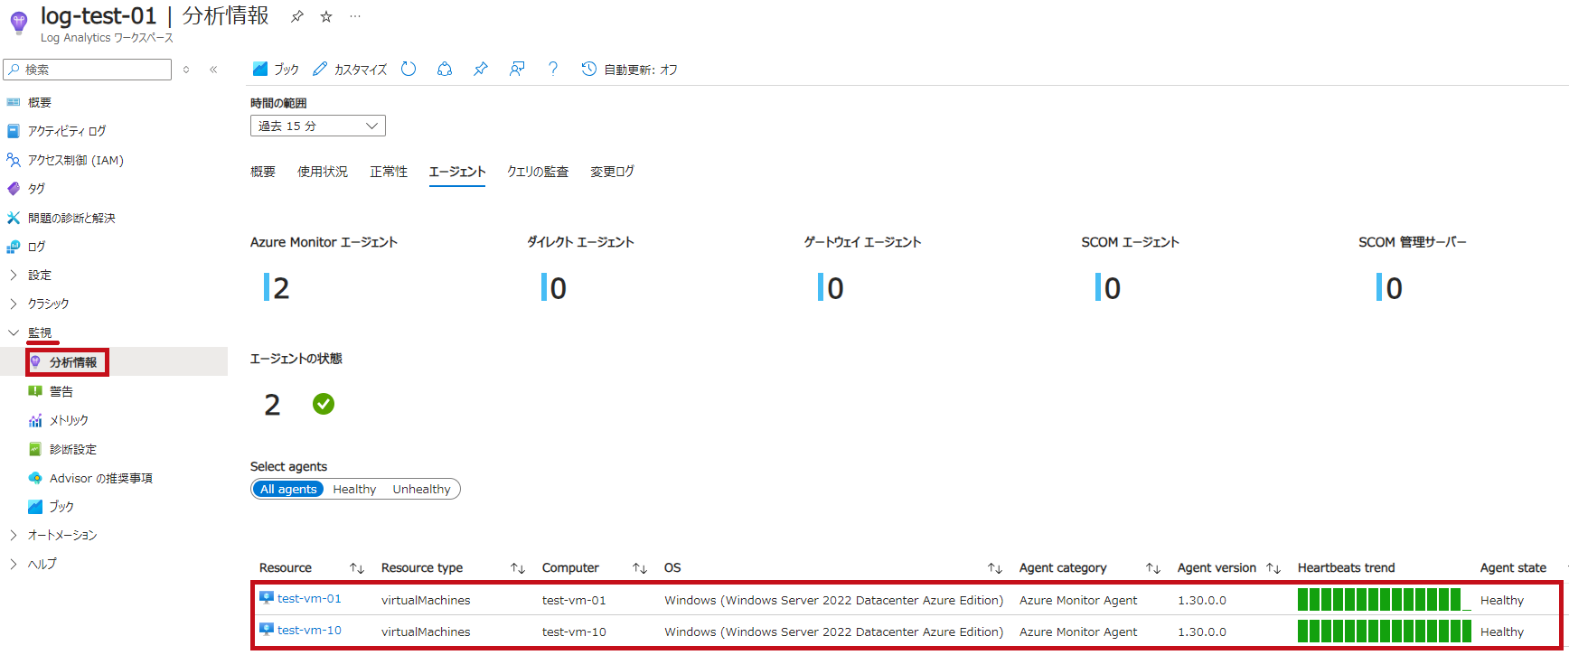Switch to the クエリの監査 tab
The width and height of the screenshot is (1569, 655).
tap(538, 172)
